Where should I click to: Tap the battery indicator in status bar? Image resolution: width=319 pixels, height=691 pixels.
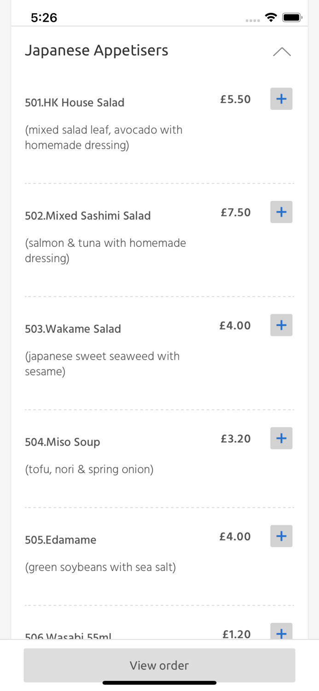pos(292,18)
